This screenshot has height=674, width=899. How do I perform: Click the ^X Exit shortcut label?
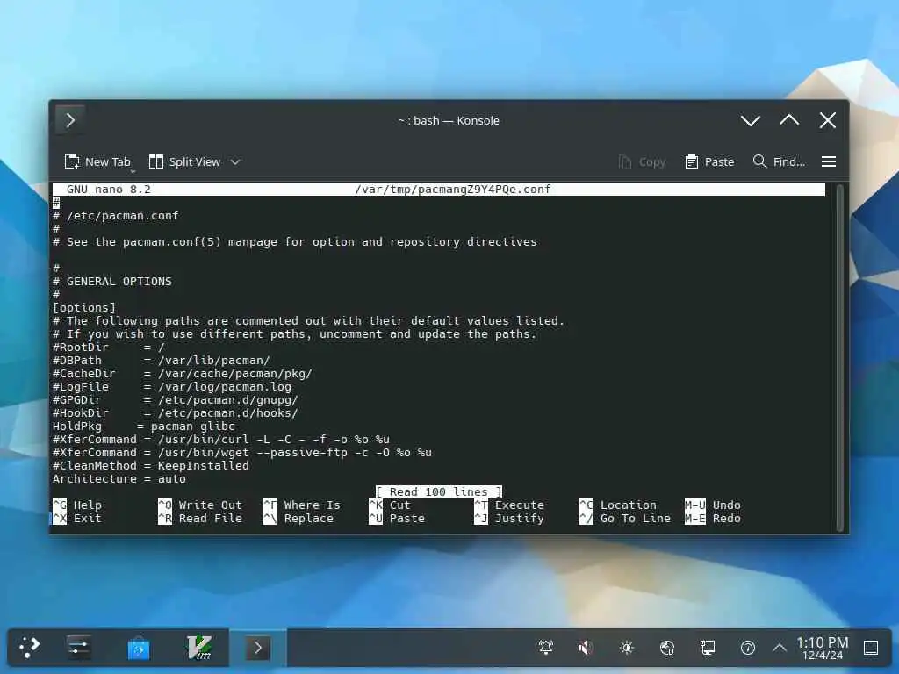point(77,518)
